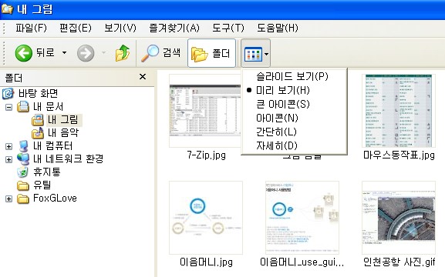
Task: Select the 7-Zip.jpg thumbnail
Action: coord(206,111)
